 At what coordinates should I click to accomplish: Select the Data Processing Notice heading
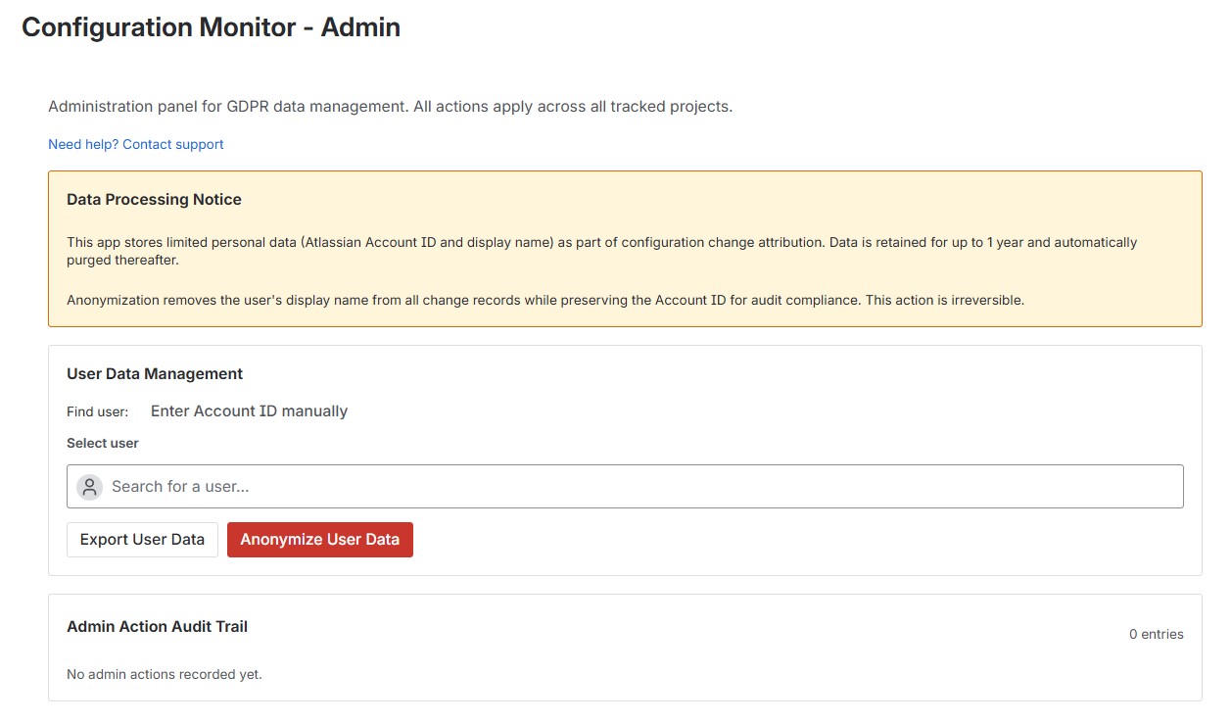153,199
